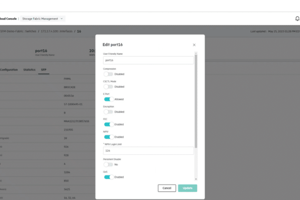Click the Cloud Console label

point(8,18)
